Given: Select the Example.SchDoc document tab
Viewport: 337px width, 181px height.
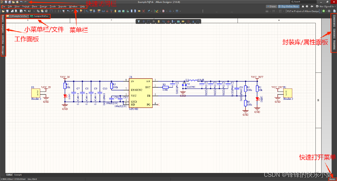Looking at the screenshot, I should 18,16.
